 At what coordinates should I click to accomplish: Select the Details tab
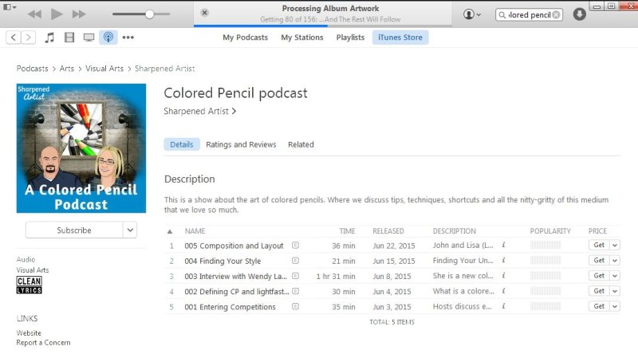[182, 144]
